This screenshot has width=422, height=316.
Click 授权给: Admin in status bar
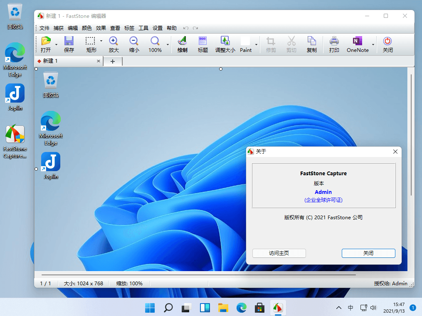(390, 284)
